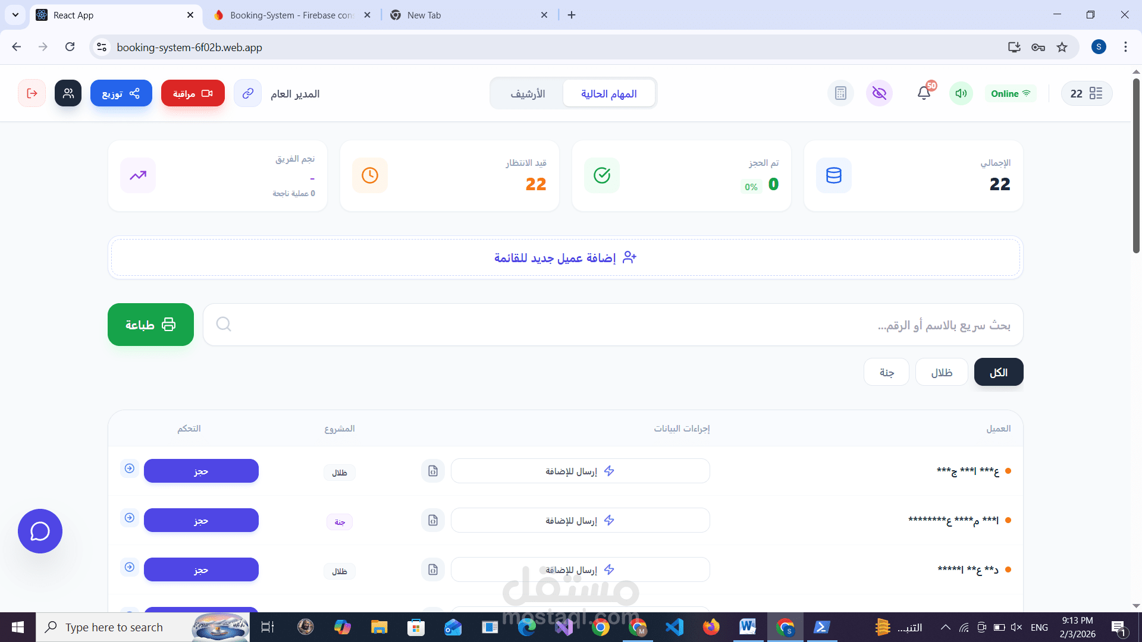Image resolution: width=1142 pixels, height=642 pixels.
Task: Open the list view icon next to counter 22
Action: pyautogui.click(x=1096, y=93)
